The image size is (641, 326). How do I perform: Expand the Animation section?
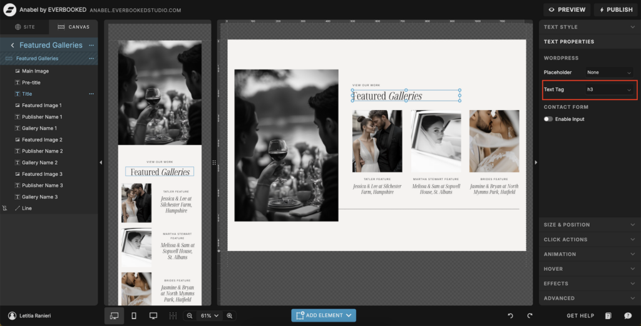590,254
